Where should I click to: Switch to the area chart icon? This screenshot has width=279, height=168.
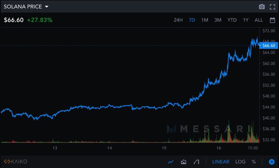[x=184, y=162]
